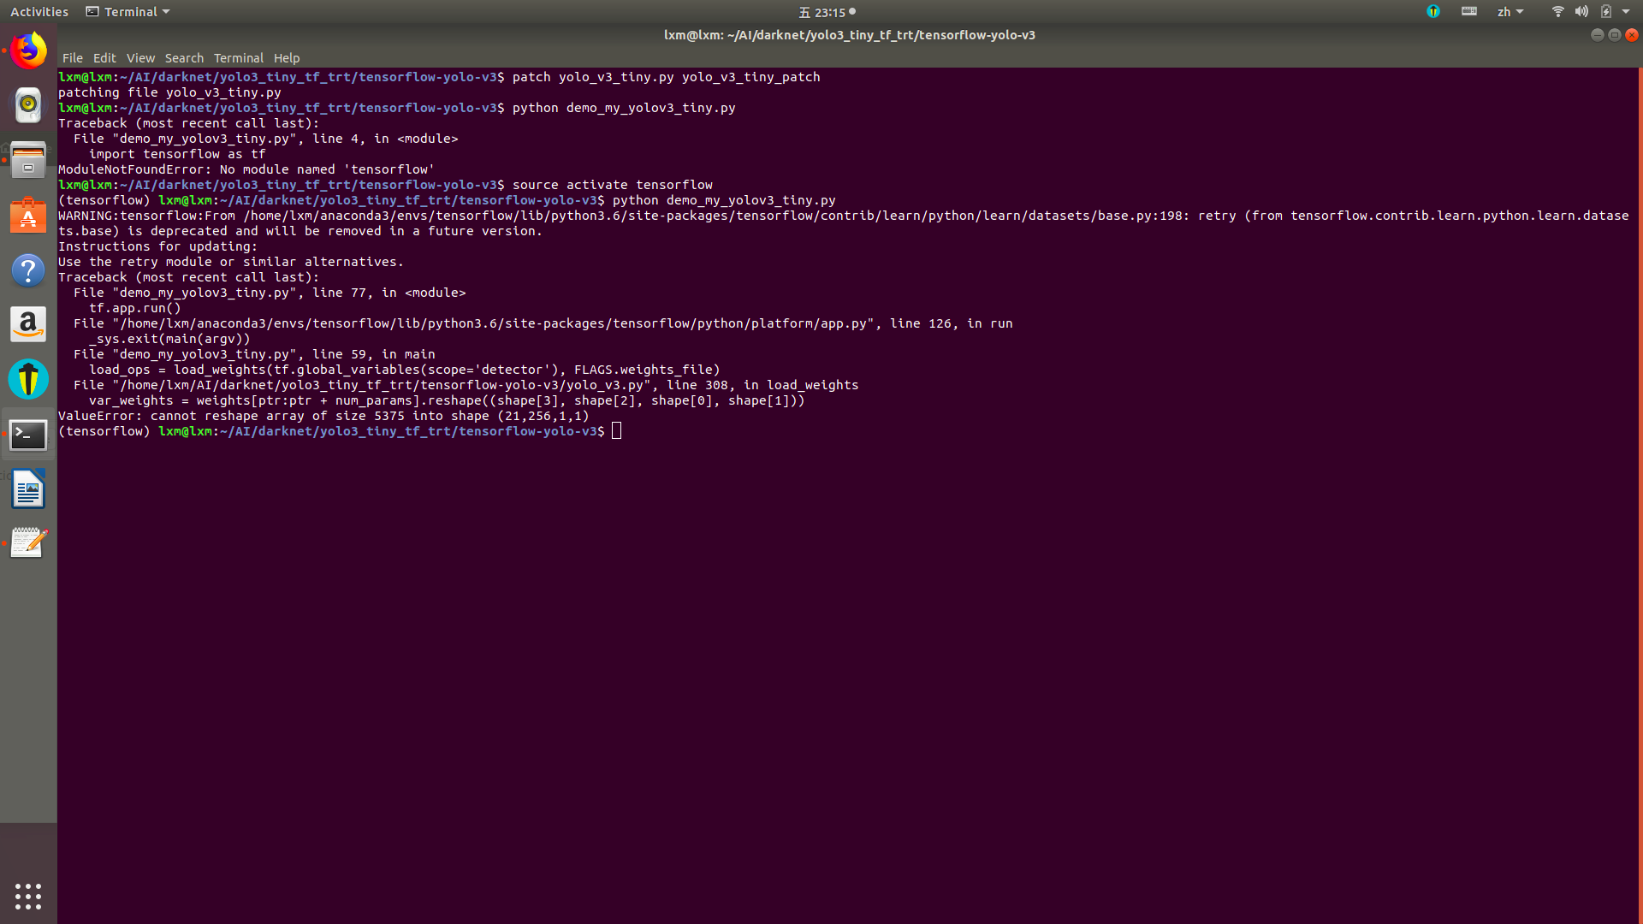Viewport: 1643px width, 924px height.
Task: Show applications grid button
Action: coord(28,896)
